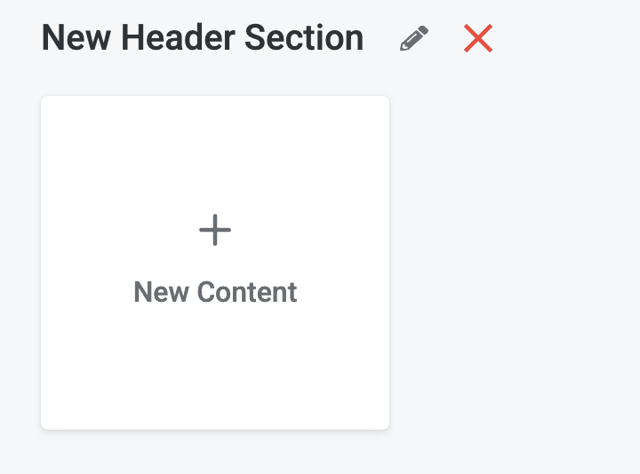This screenshot has height=474, width=640.
Task: Add content using the plus symbol
Action: 215,231
